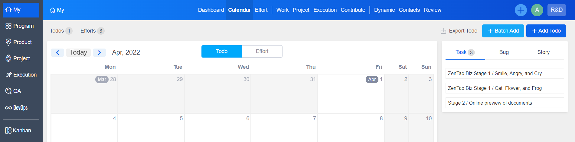Open the user avatar 'A' menu
Viewport: 575px width, 142px height.
(537, 10)
